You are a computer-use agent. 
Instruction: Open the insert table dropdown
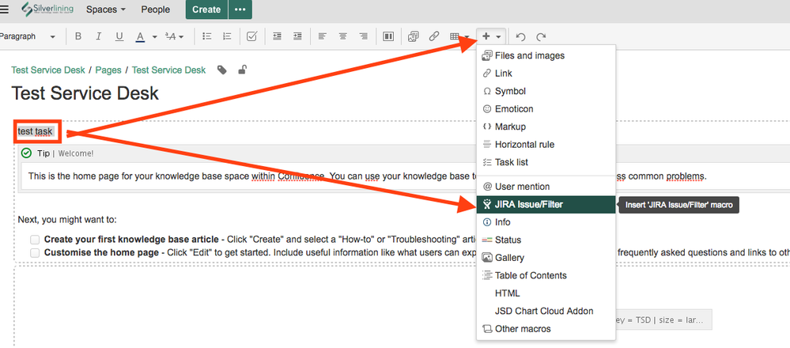coord(459,36)
